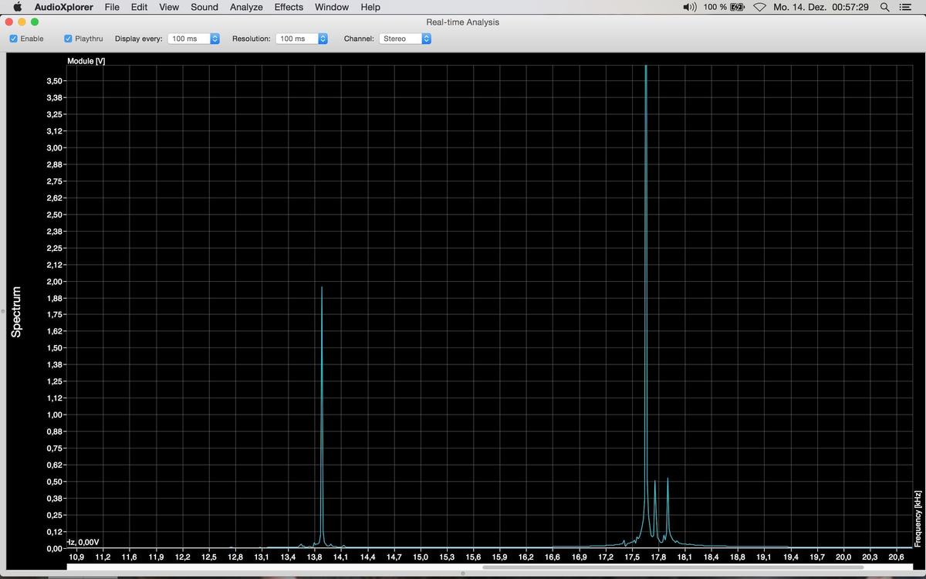Click the 3,50 value on vertical axis

tap(55, 81)
